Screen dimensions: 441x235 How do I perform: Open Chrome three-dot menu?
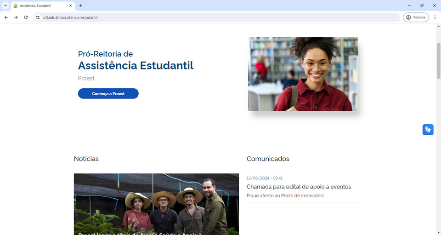click(435, 17)
